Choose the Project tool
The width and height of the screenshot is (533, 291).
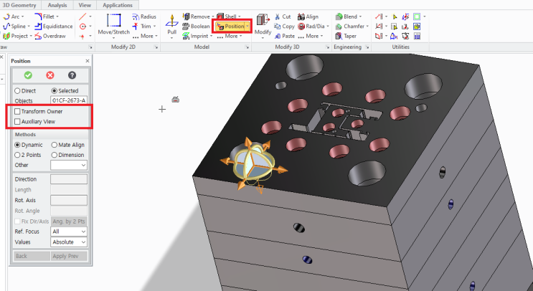point(16,36)
